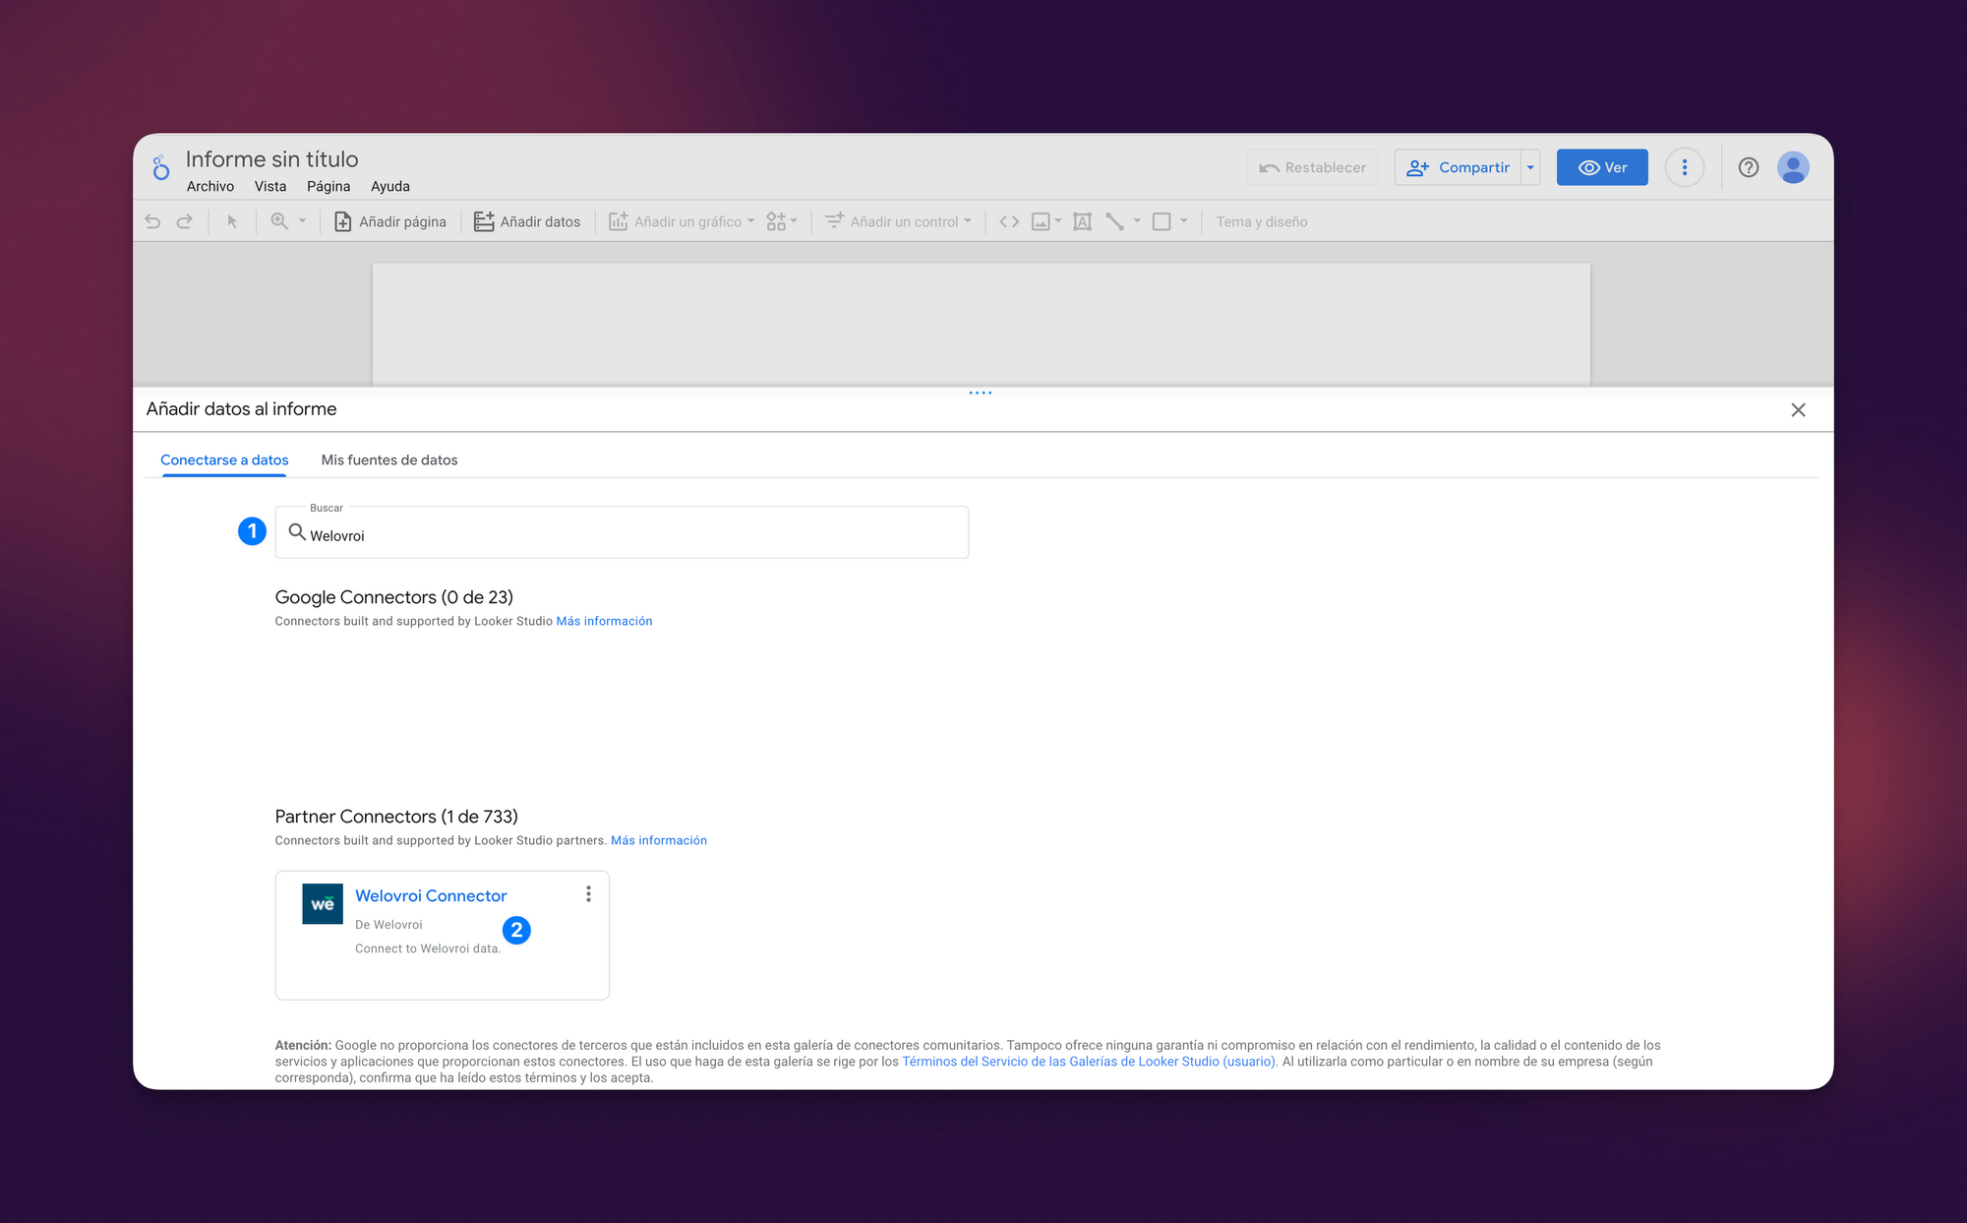Open the three-dot more options menu in header

(x=1685, y=167)
